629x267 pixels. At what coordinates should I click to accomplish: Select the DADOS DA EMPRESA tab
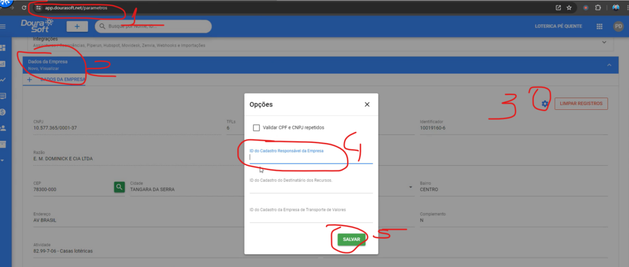coord(63,79)
